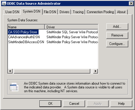Go to the Drivers tab
The image size is (135, 110).
[65, 12]
